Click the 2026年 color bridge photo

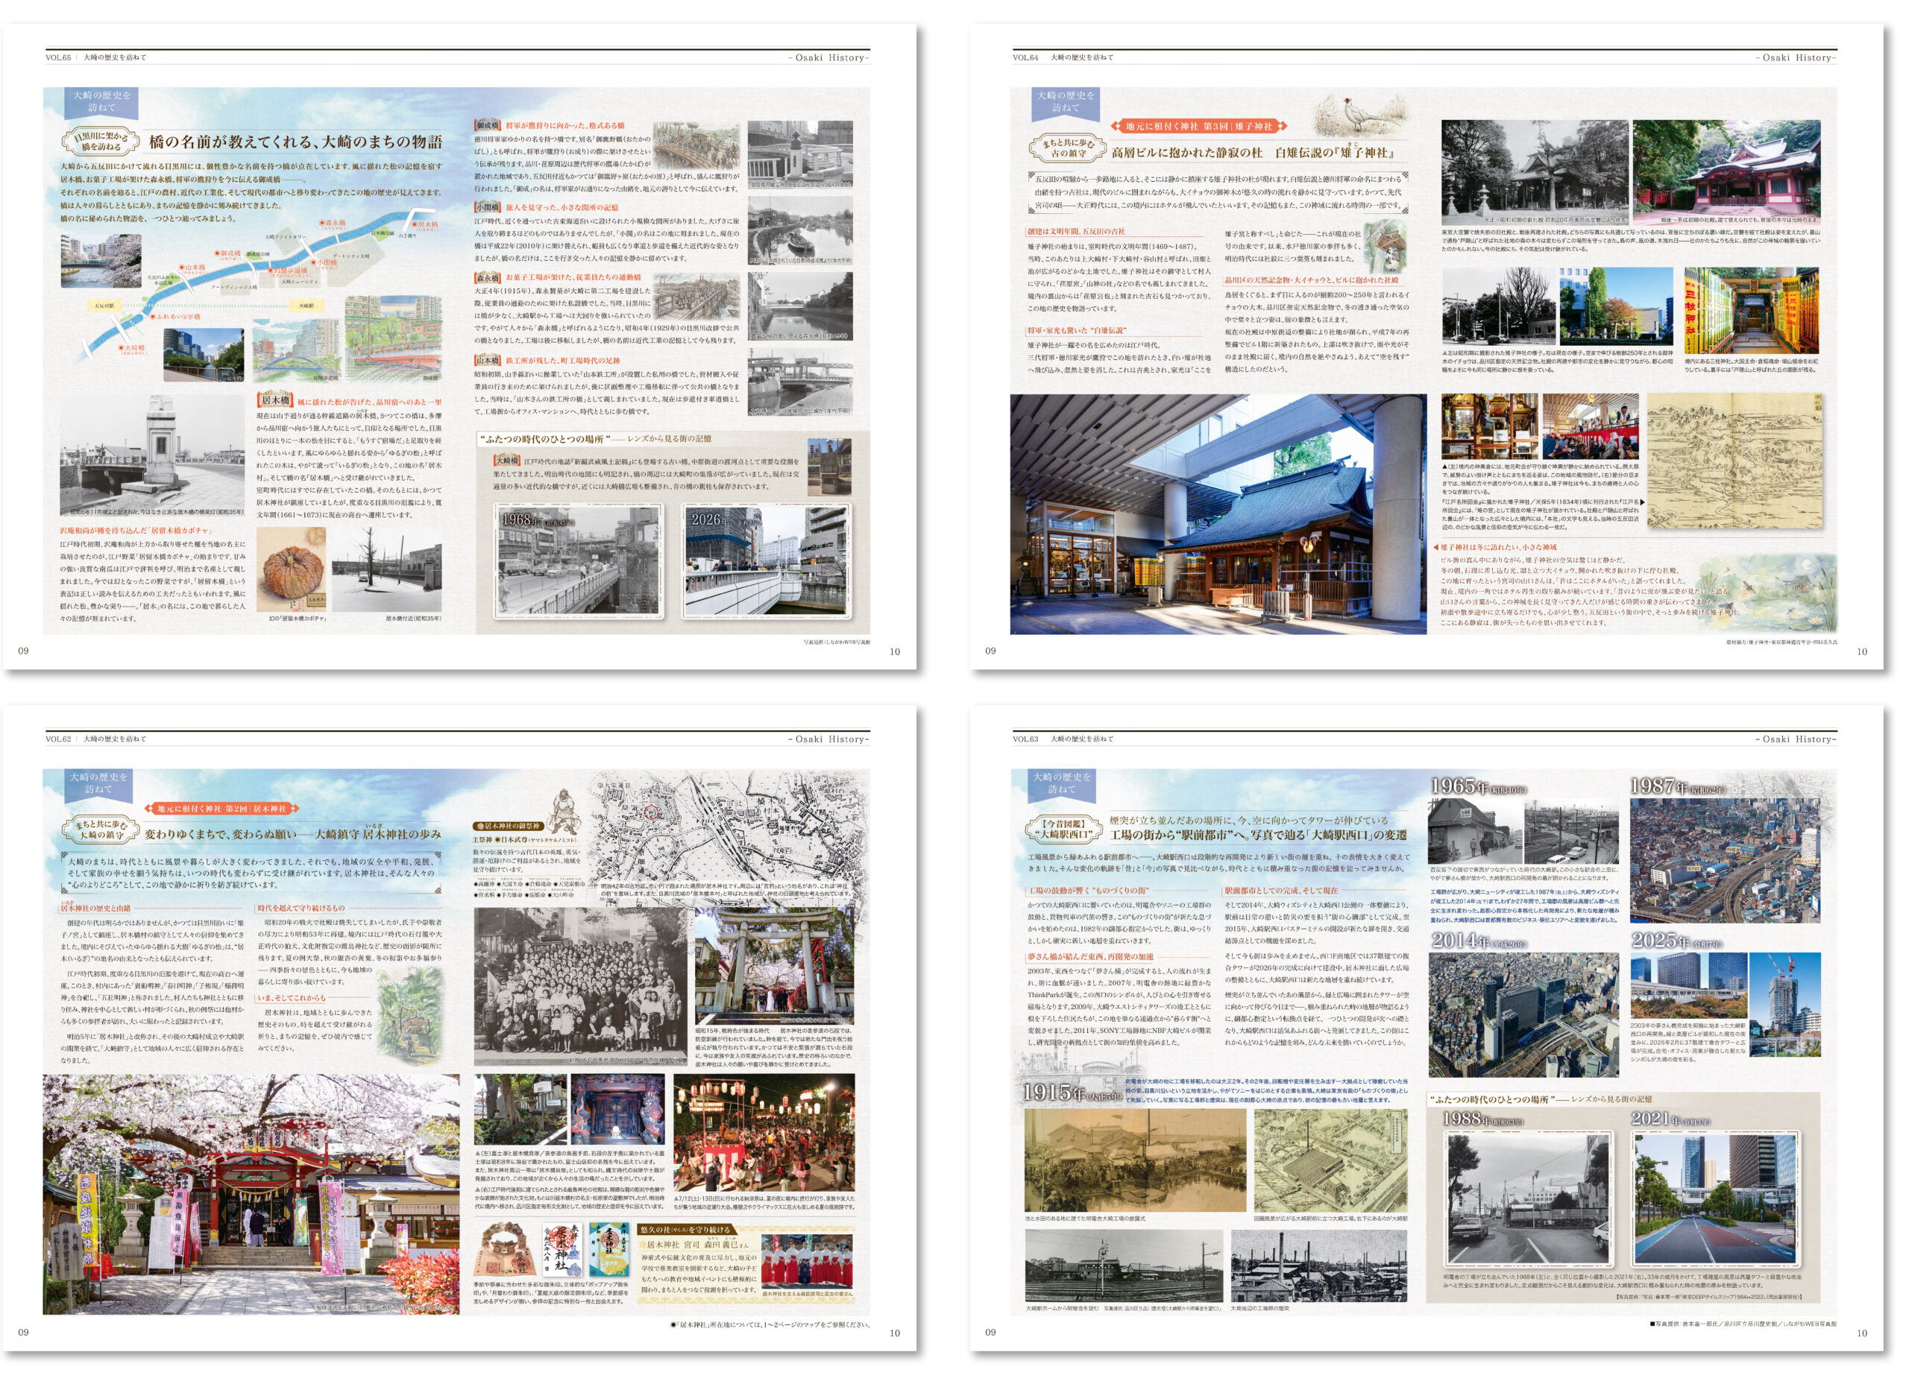(x=764, y=560)
